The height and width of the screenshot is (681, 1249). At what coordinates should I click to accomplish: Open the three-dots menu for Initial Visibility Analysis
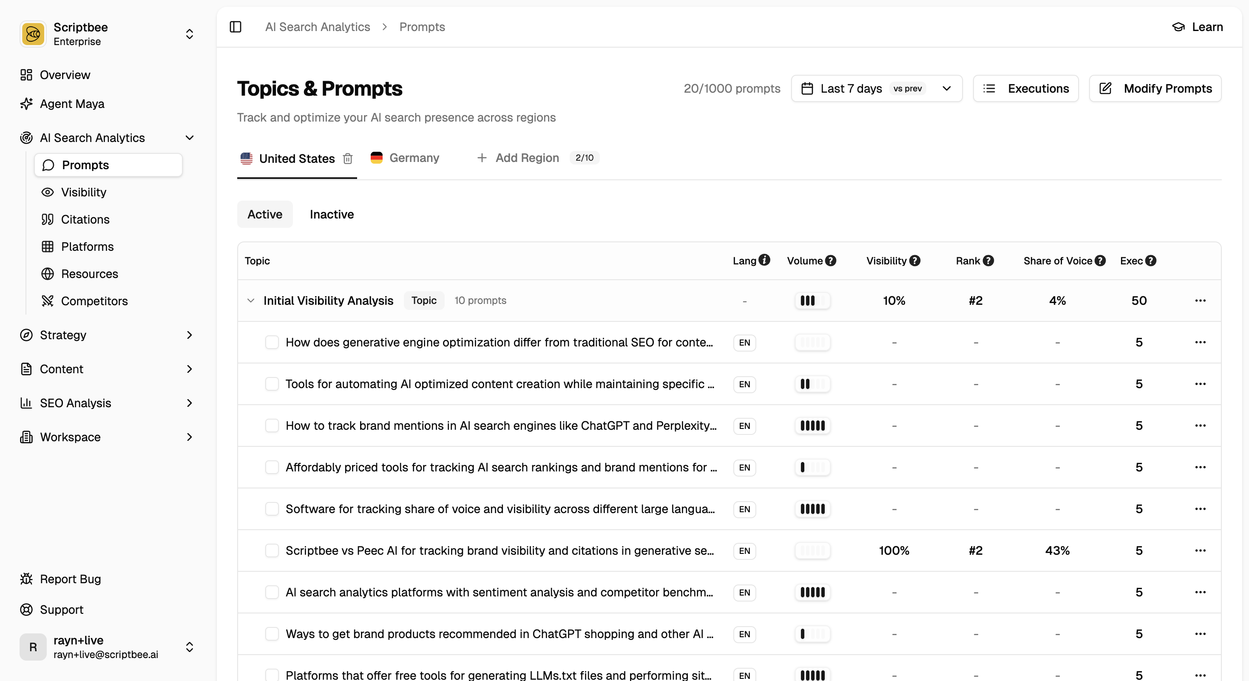point(1200,301)
